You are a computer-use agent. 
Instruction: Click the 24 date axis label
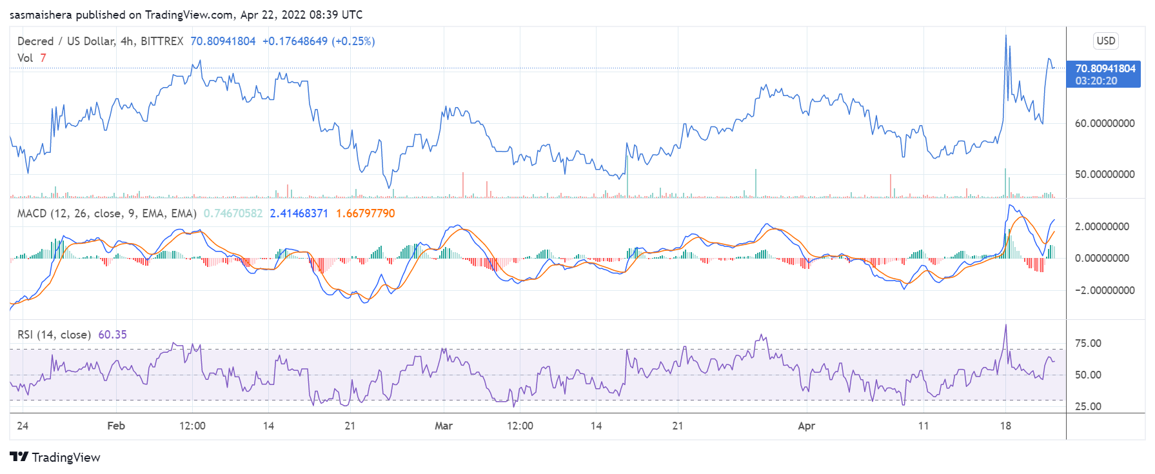pyautogui.click(x=23, y=426)
